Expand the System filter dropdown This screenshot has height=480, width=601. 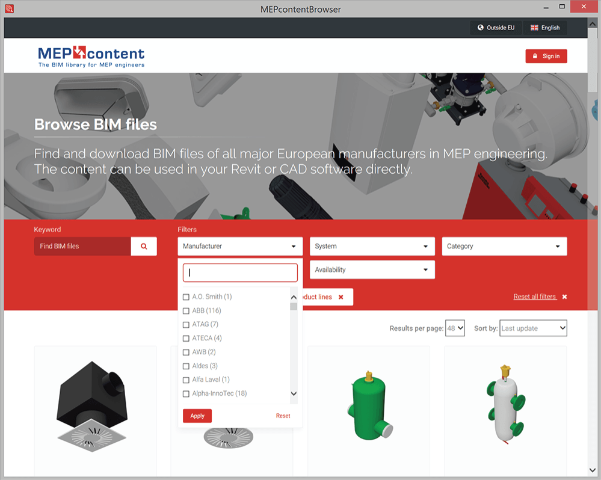372,246
